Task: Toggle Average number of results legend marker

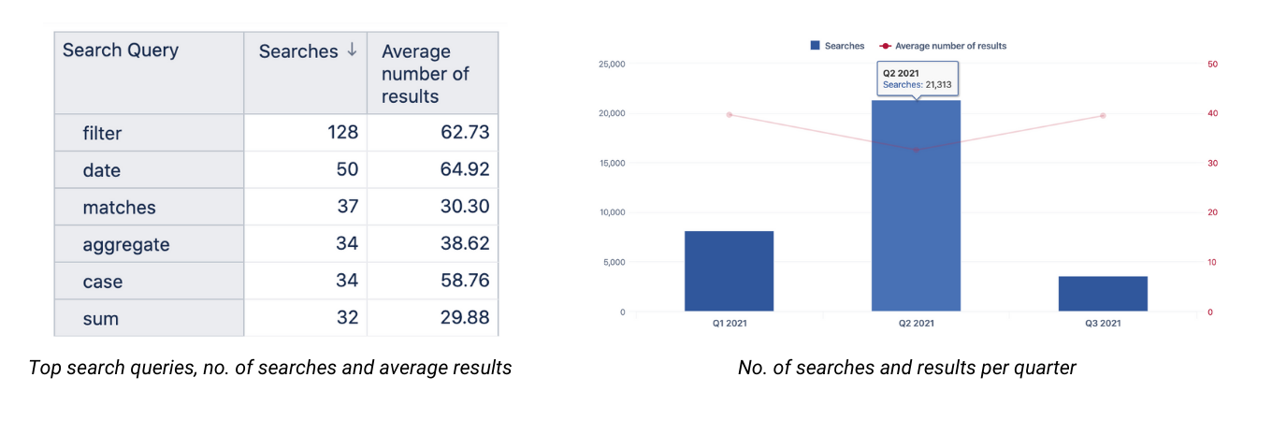Action: point(885,45)
